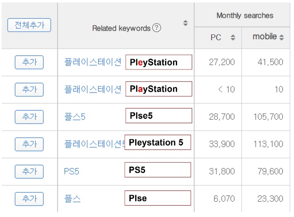294x217 pixels.
Task: Open the 플스 keyword link in the 6,070 row
Action: point(72,199)
